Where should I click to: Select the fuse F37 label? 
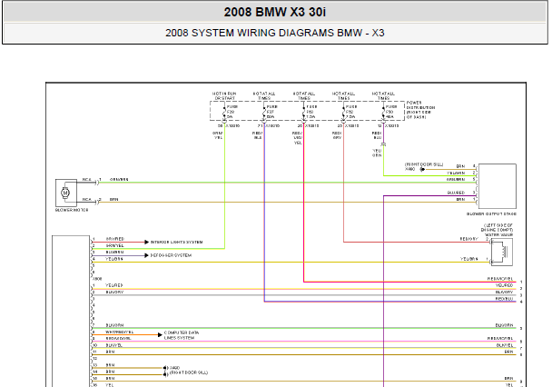pos(271,112)
